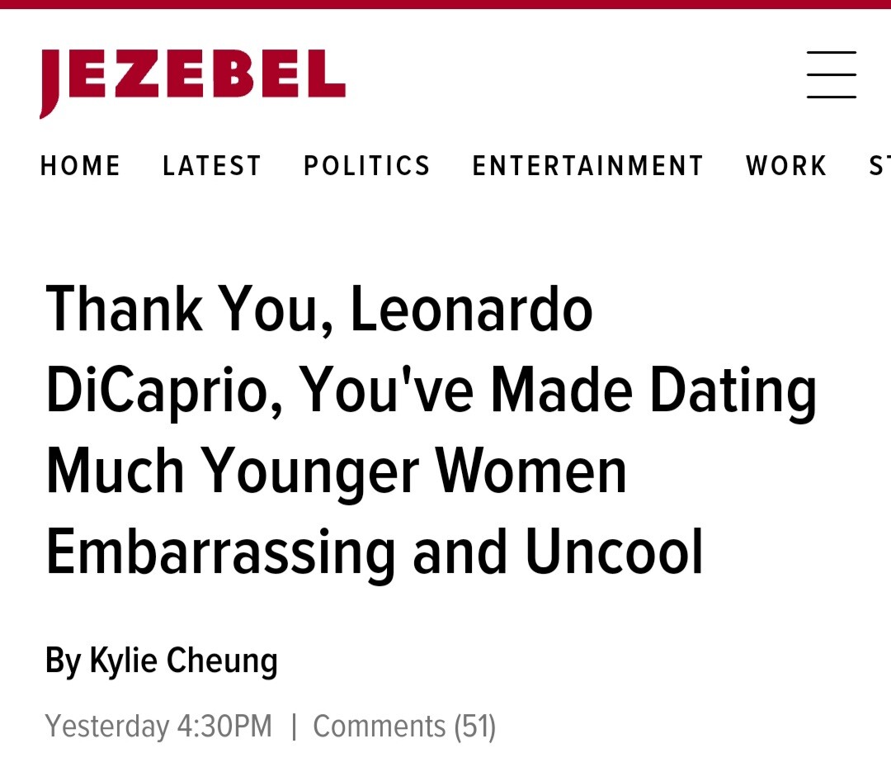Screen dimensions: 891x781
Task: Go to the HOME section
Action: click(x=80, y=166)
